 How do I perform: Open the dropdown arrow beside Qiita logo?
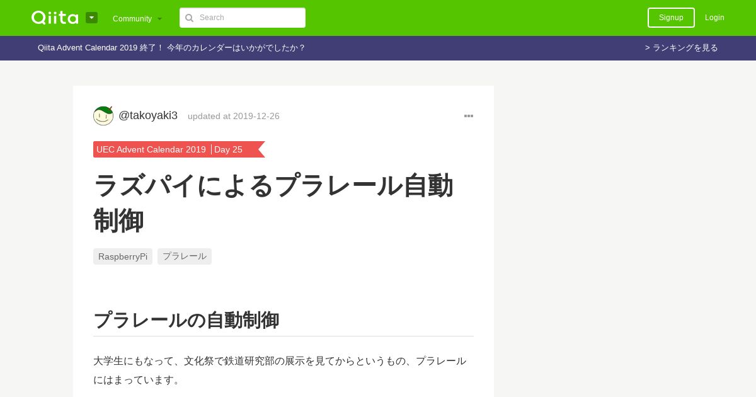(91, 18)
